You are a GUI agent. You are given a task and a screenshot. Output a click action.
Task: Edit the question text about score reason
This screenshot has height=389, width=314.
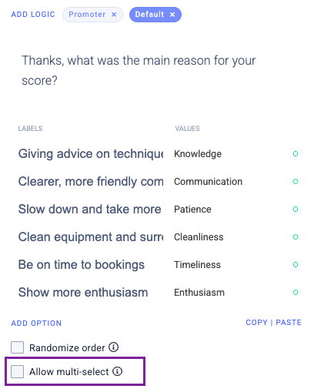click(139, 70)
